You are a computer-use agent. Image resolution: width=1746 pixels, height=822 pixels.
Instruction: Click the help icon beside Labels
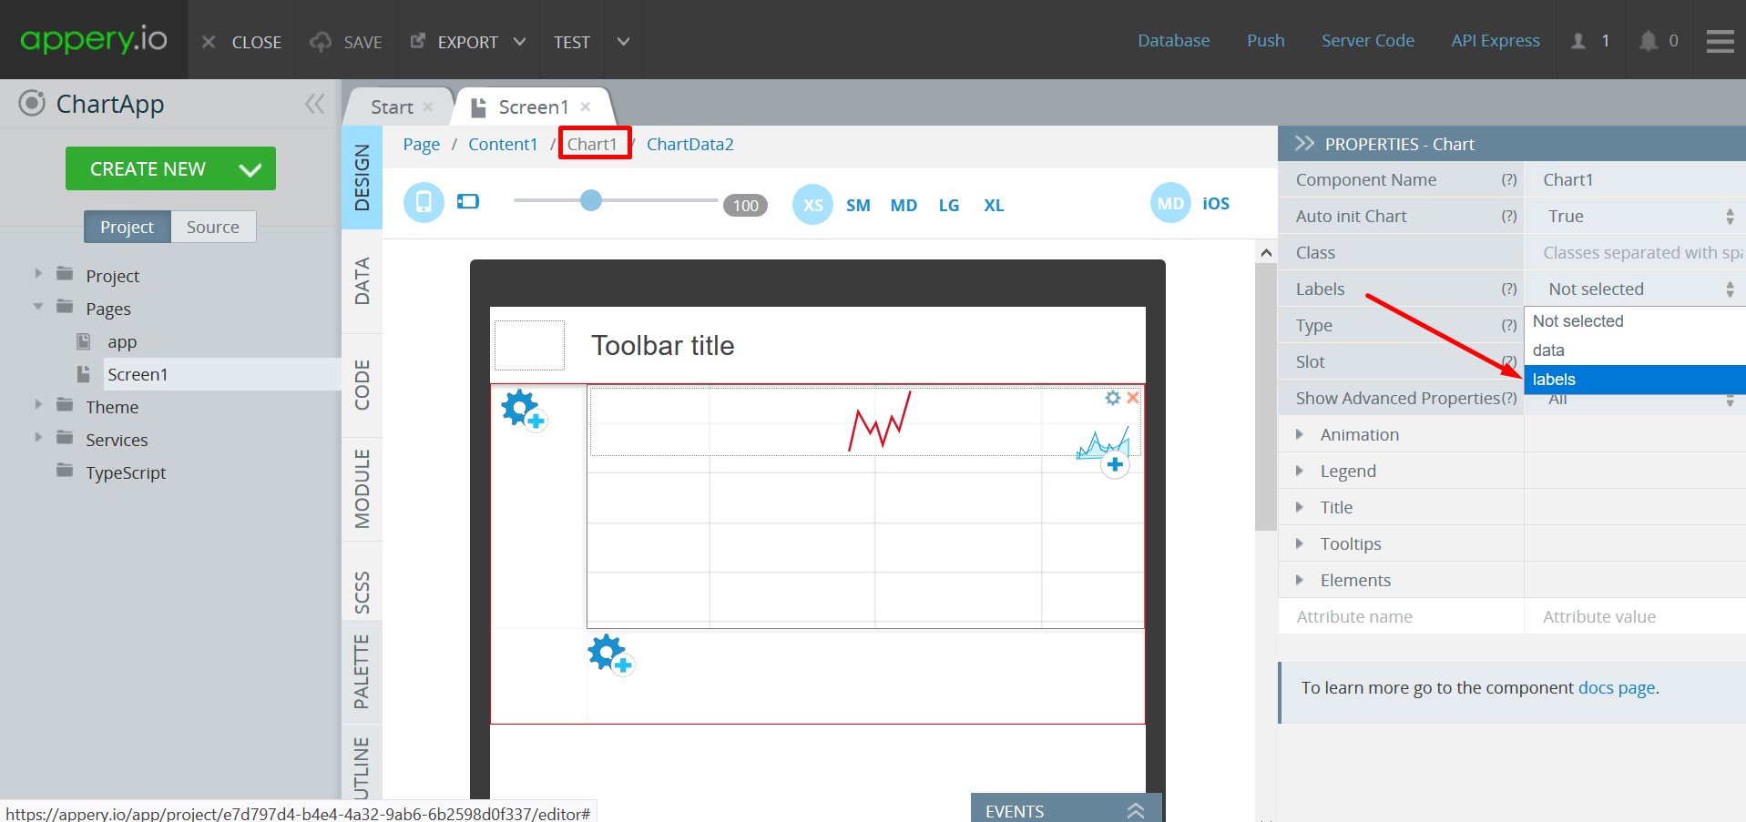click(1509, 289)
